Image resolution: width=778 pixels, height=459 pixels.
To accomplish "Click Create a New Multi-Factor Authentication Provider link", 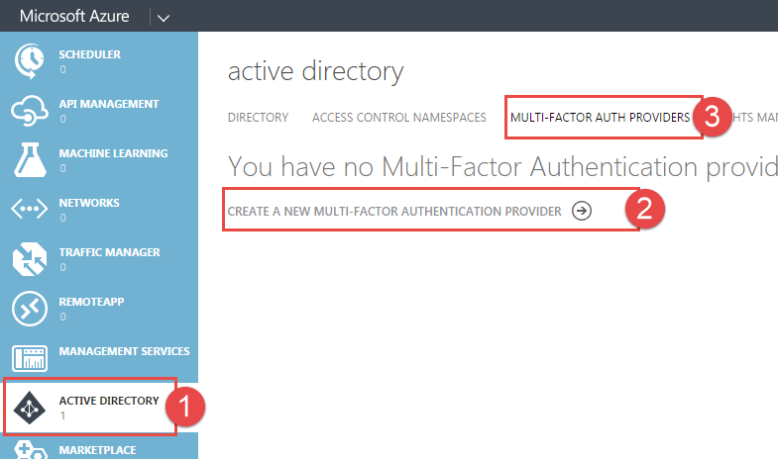I will (x=394, y=211).
